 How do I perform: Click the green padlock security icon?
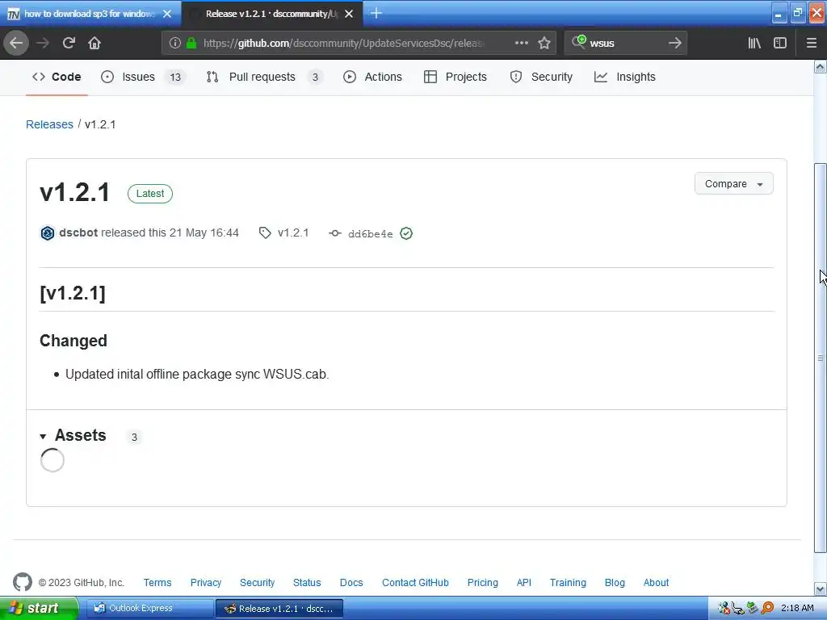[x=191, y=44]
